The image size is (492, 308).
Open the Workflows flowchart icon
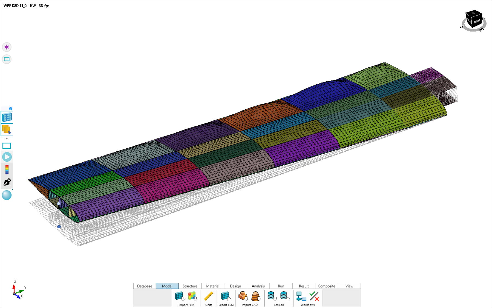301,296
